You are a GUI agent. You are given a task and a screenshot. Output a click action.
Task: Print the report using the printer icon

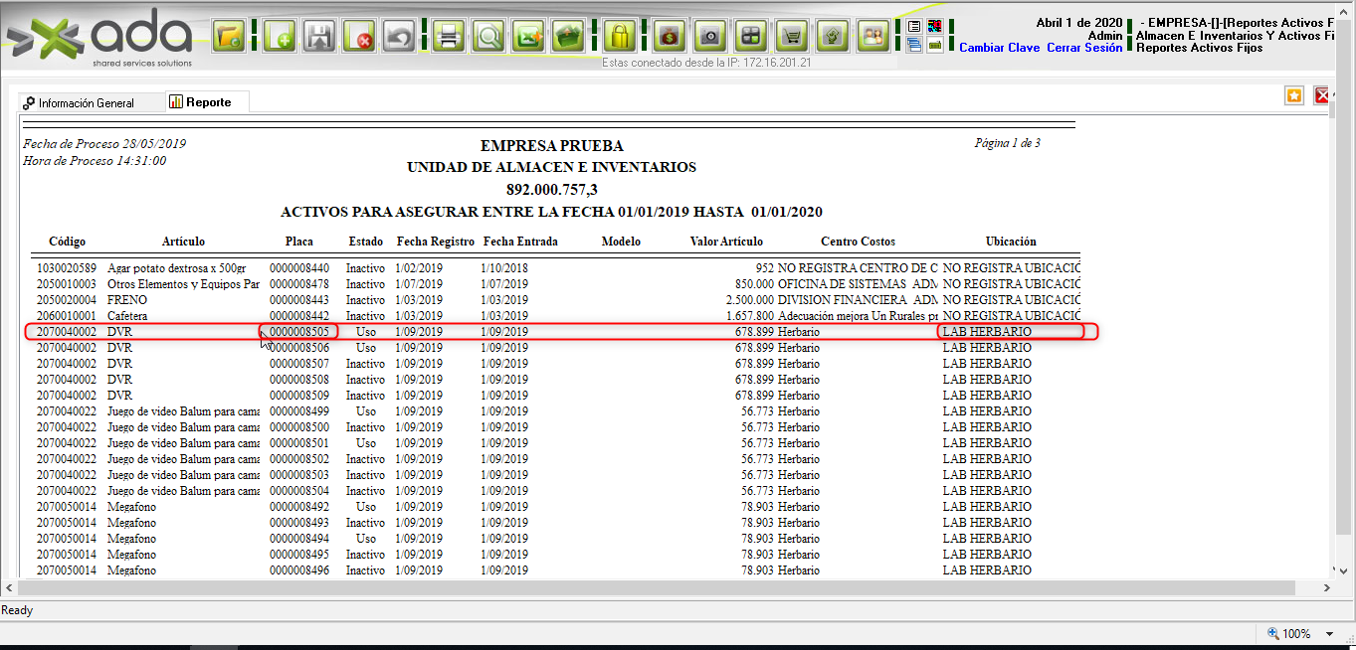pyautogui.click(x=449, y=37)
